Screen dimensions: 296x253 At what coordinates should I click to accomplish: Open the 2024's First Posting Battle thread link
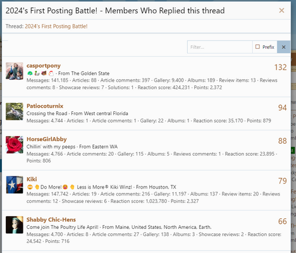point(56,27)
